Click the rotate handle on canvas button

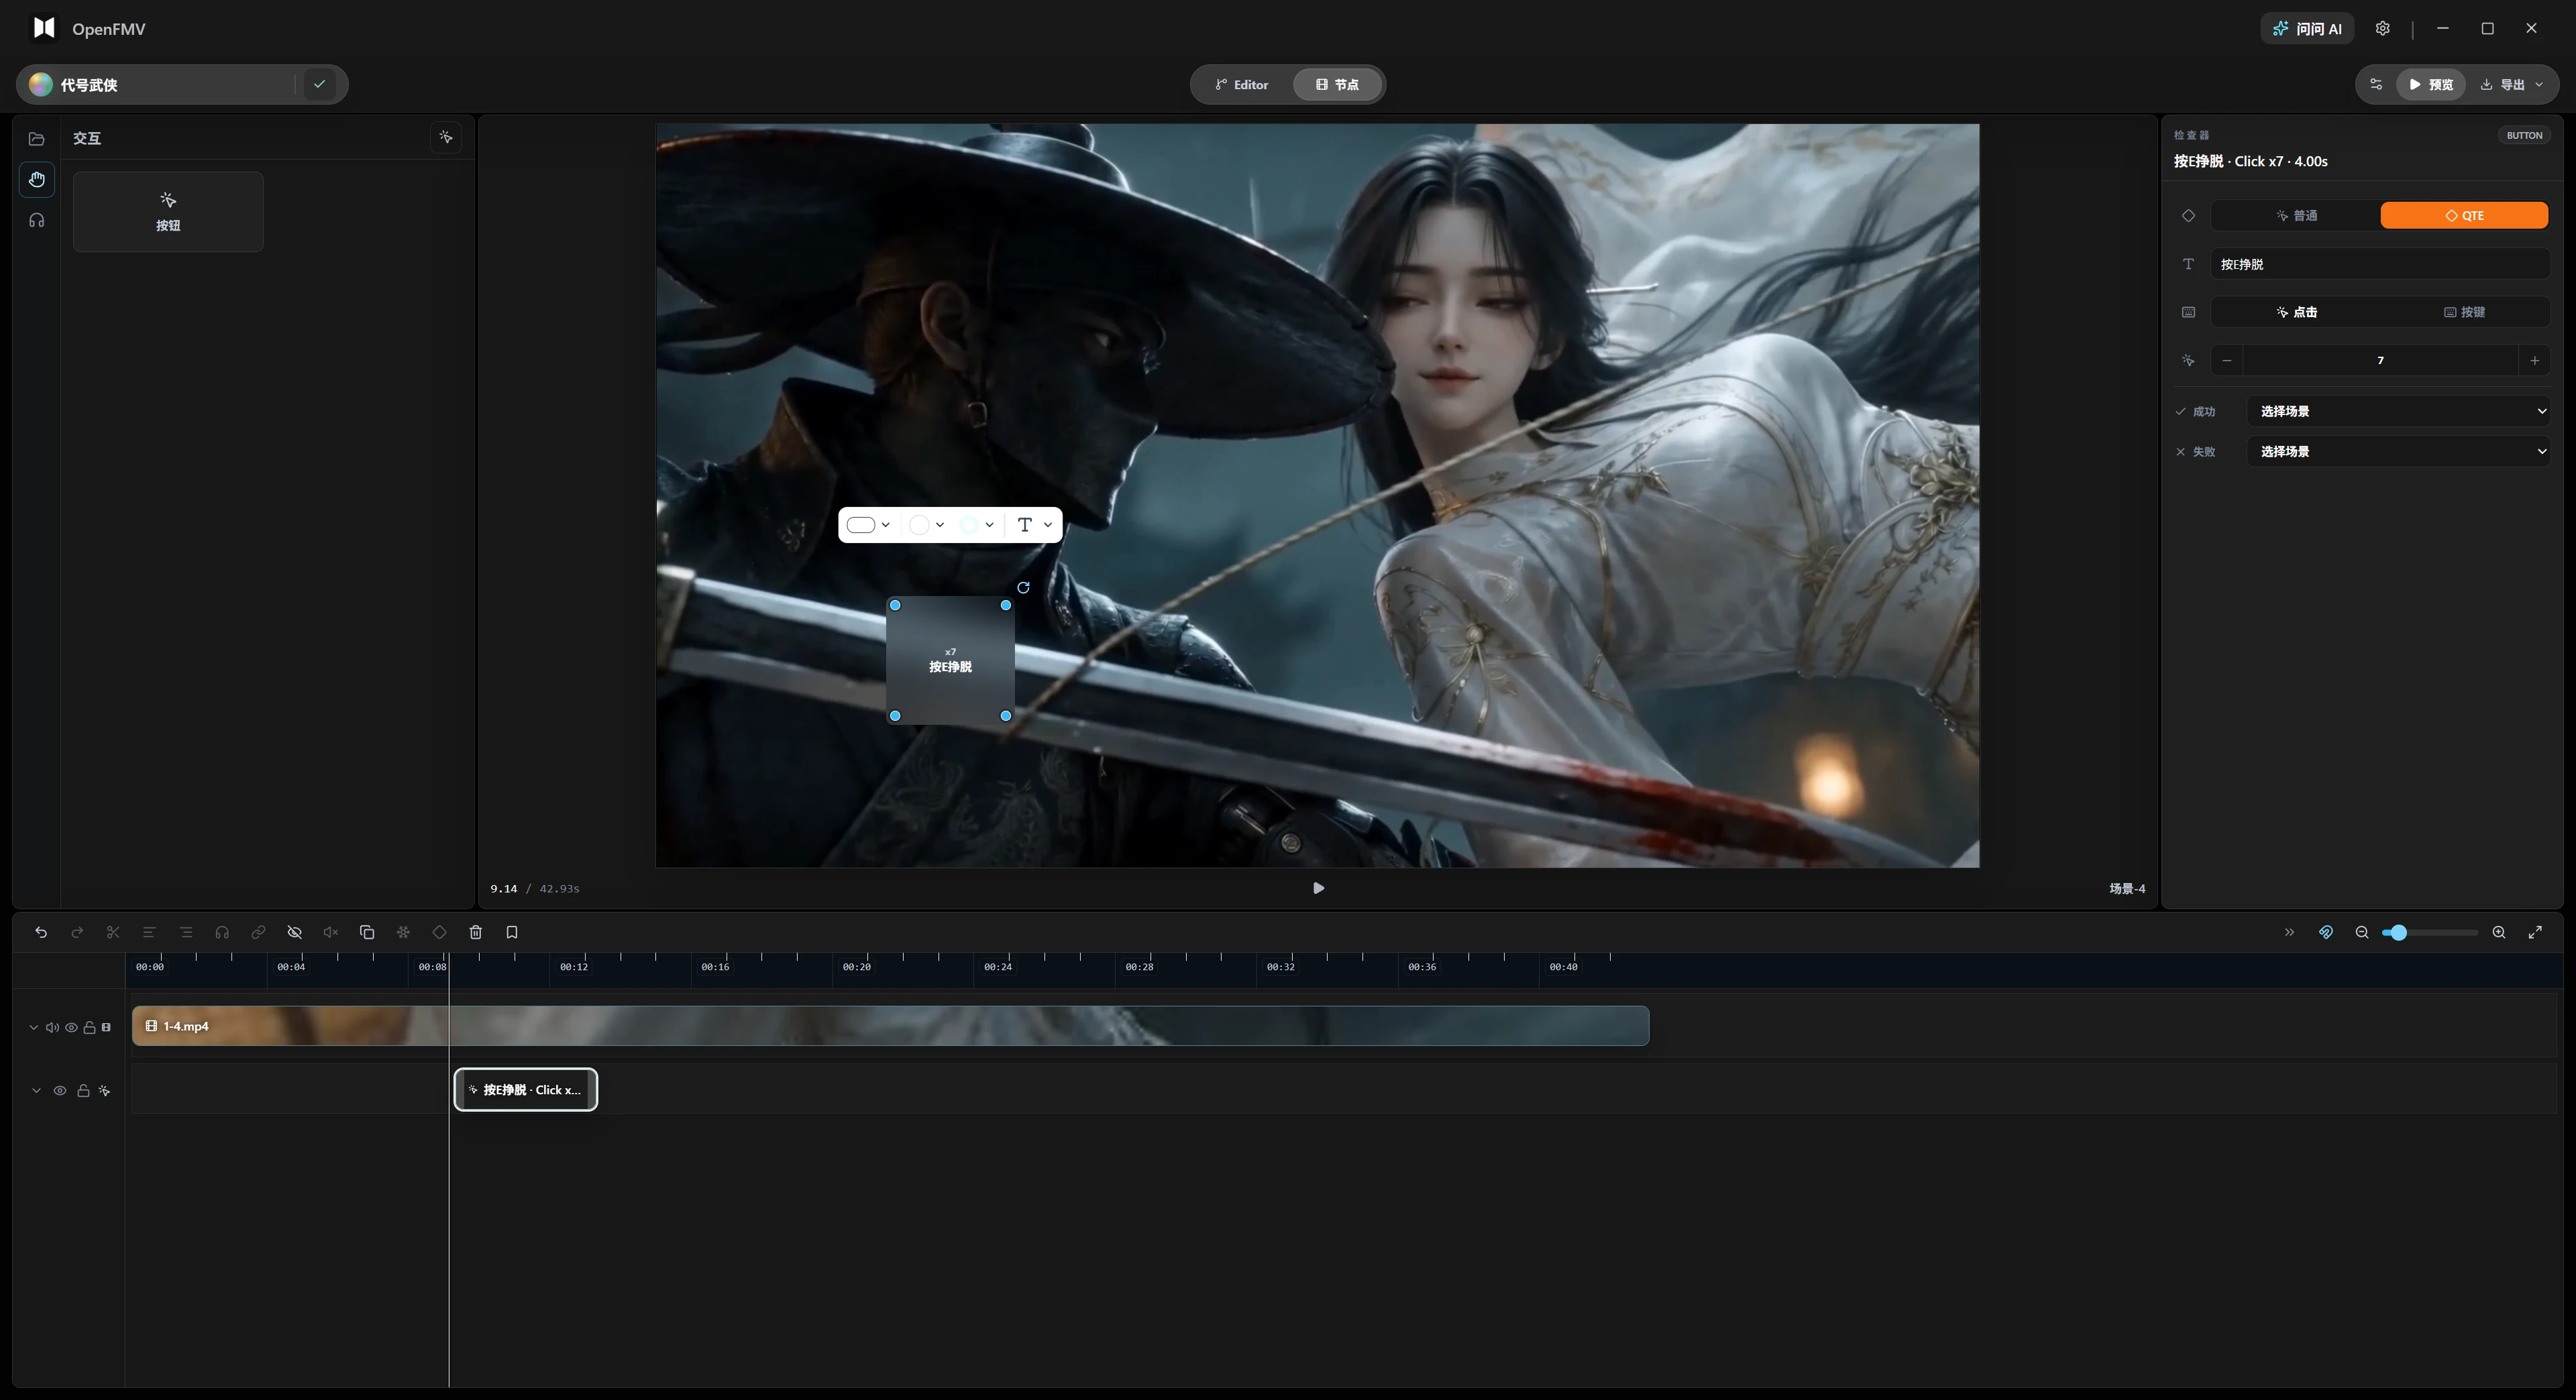pyautogui.click(x=1023, y=587)
